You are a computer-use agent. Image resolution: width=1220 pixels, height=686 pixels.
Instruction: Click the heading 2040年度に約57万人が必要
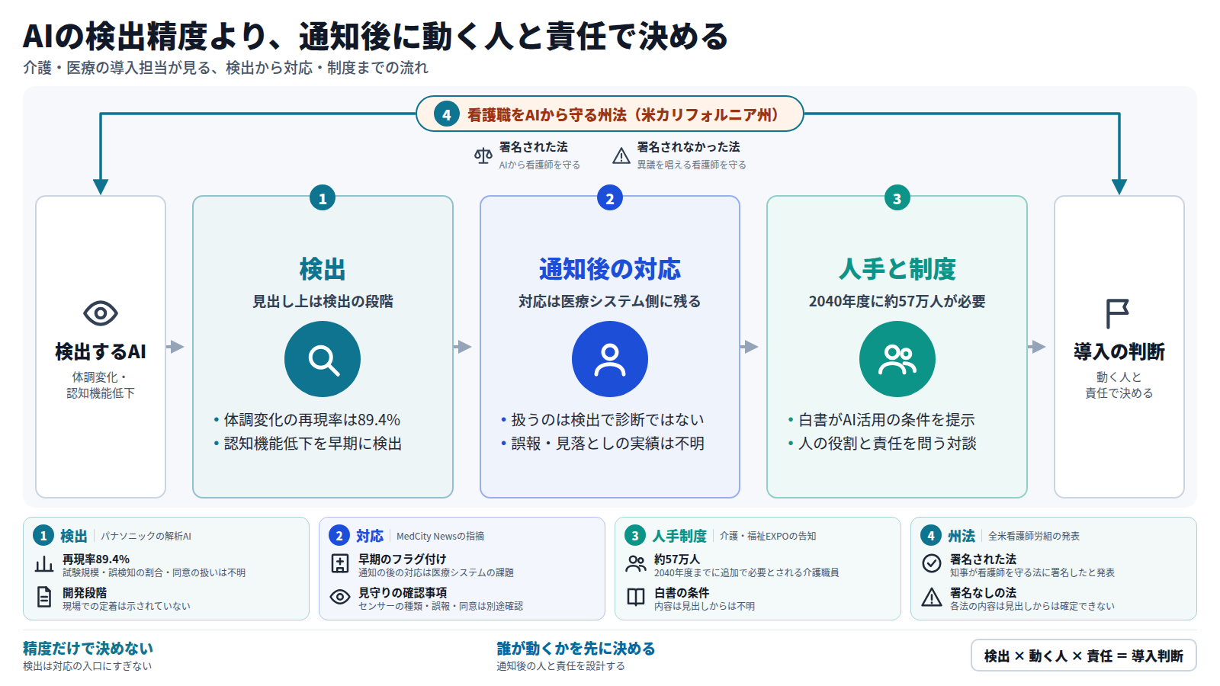click(897, 302)
